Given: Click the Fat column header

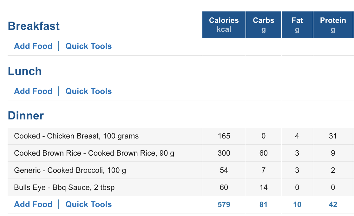Looking at the screenshot, I should coord(297,25).
